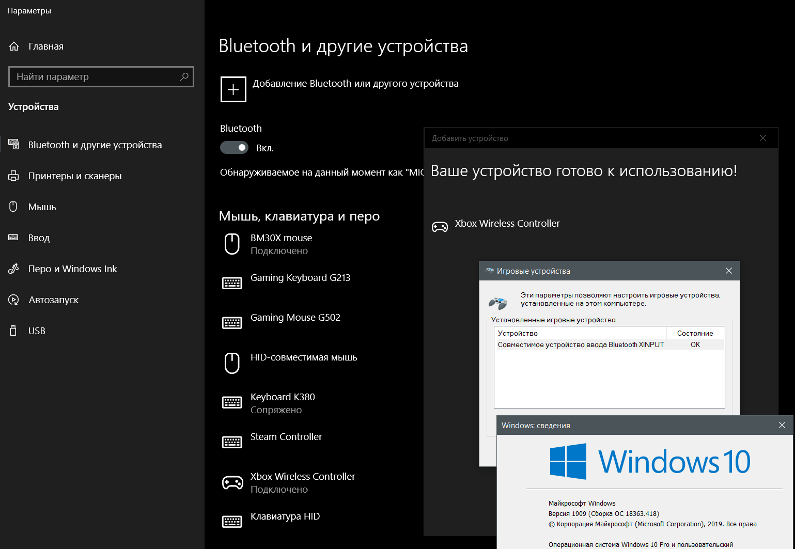Image resolution: width=795 pixels, height=549 pixels.
Task: Click the keyboard icon for Keyboard K380
Action: coord(232,402)
